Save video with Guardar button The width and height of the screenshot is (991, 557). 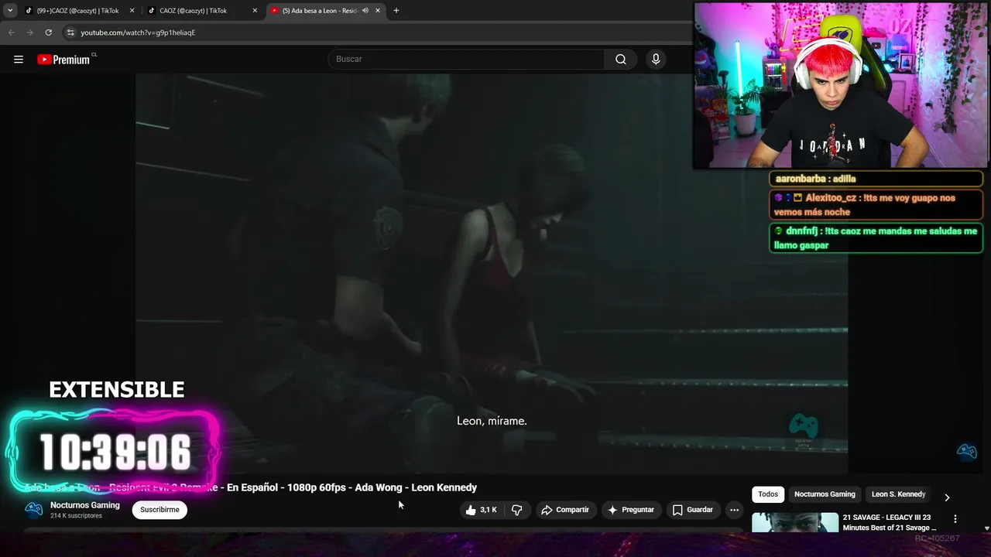coord(692,510)
